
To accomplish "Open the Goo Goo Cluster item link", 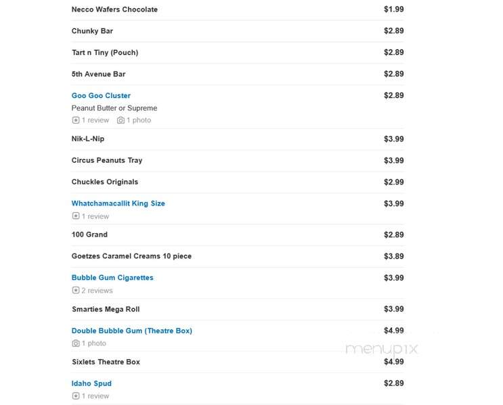I will tap(101, 95).
